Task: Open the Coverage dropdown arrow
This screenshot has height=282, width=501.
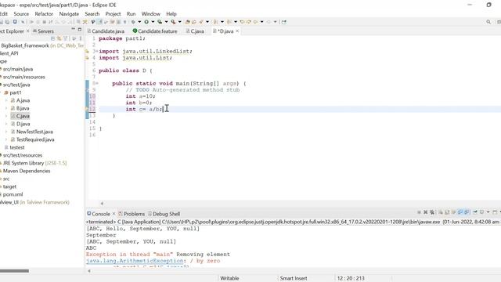Action: (x=167, y=22)
